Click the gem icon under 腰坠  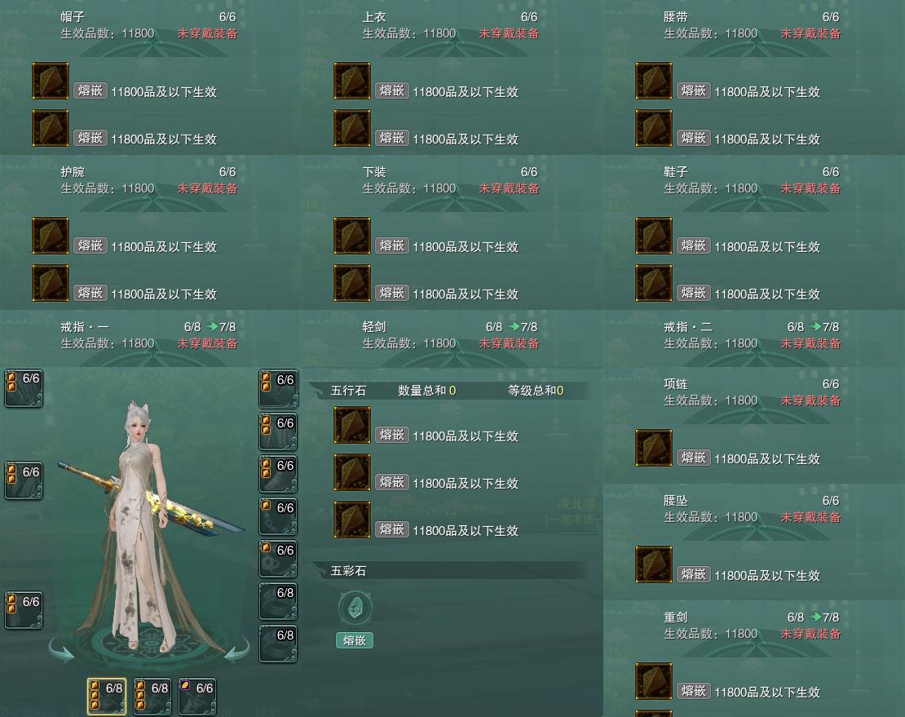654,564
